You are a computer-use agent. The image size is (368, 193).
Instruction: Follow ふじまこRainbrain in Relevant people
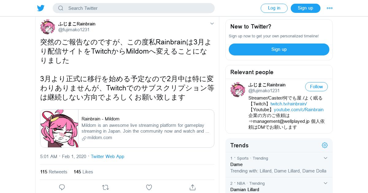(316, 87)
